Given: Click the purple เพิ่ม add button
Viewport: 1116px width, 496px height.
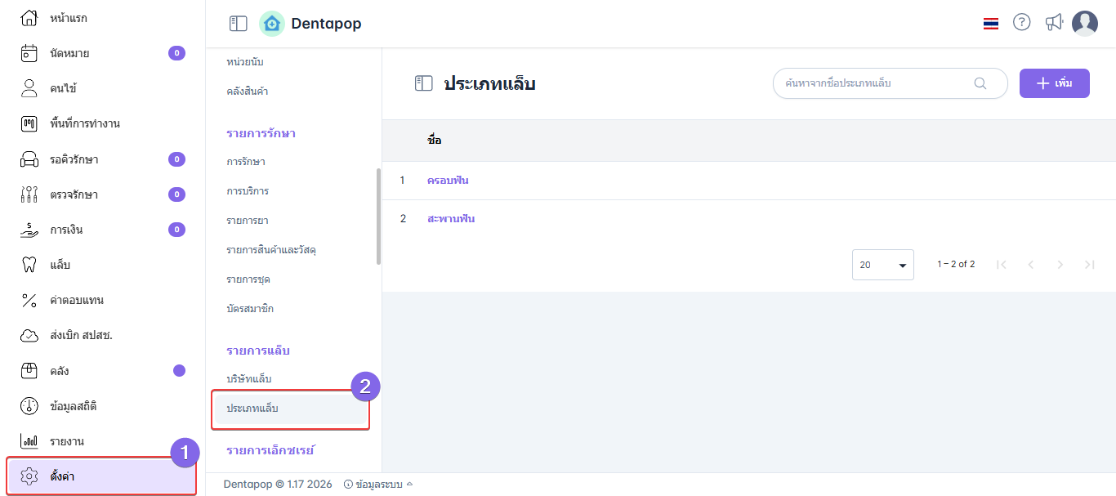Looking at the screenshot, I should [1054, 83].
